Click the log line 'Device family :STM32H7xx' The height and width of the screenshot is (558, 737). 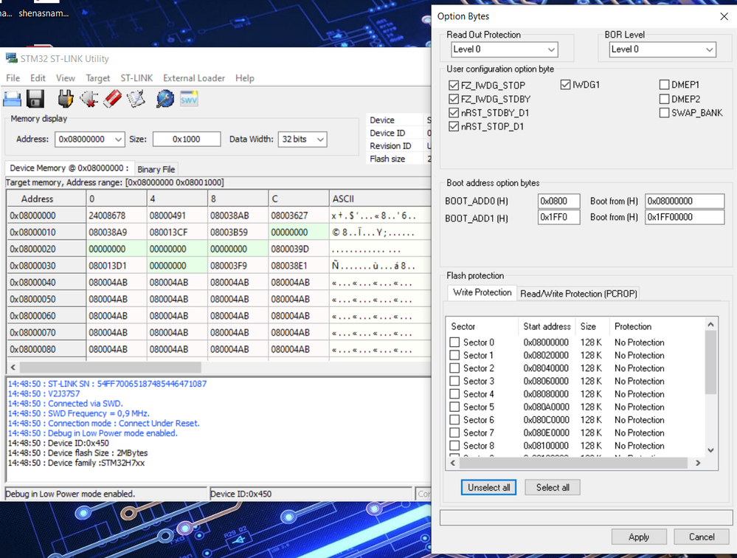pyautogui.click(x=76, y=463)
